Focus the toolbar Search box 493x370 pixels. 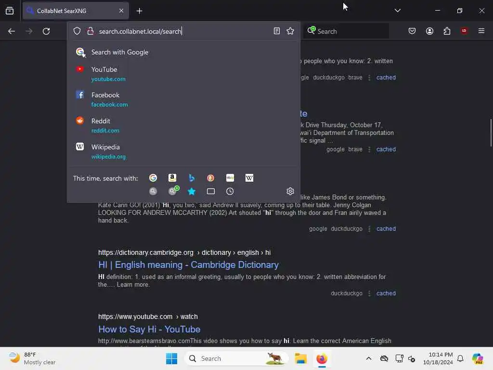click(x=346, y=31)
